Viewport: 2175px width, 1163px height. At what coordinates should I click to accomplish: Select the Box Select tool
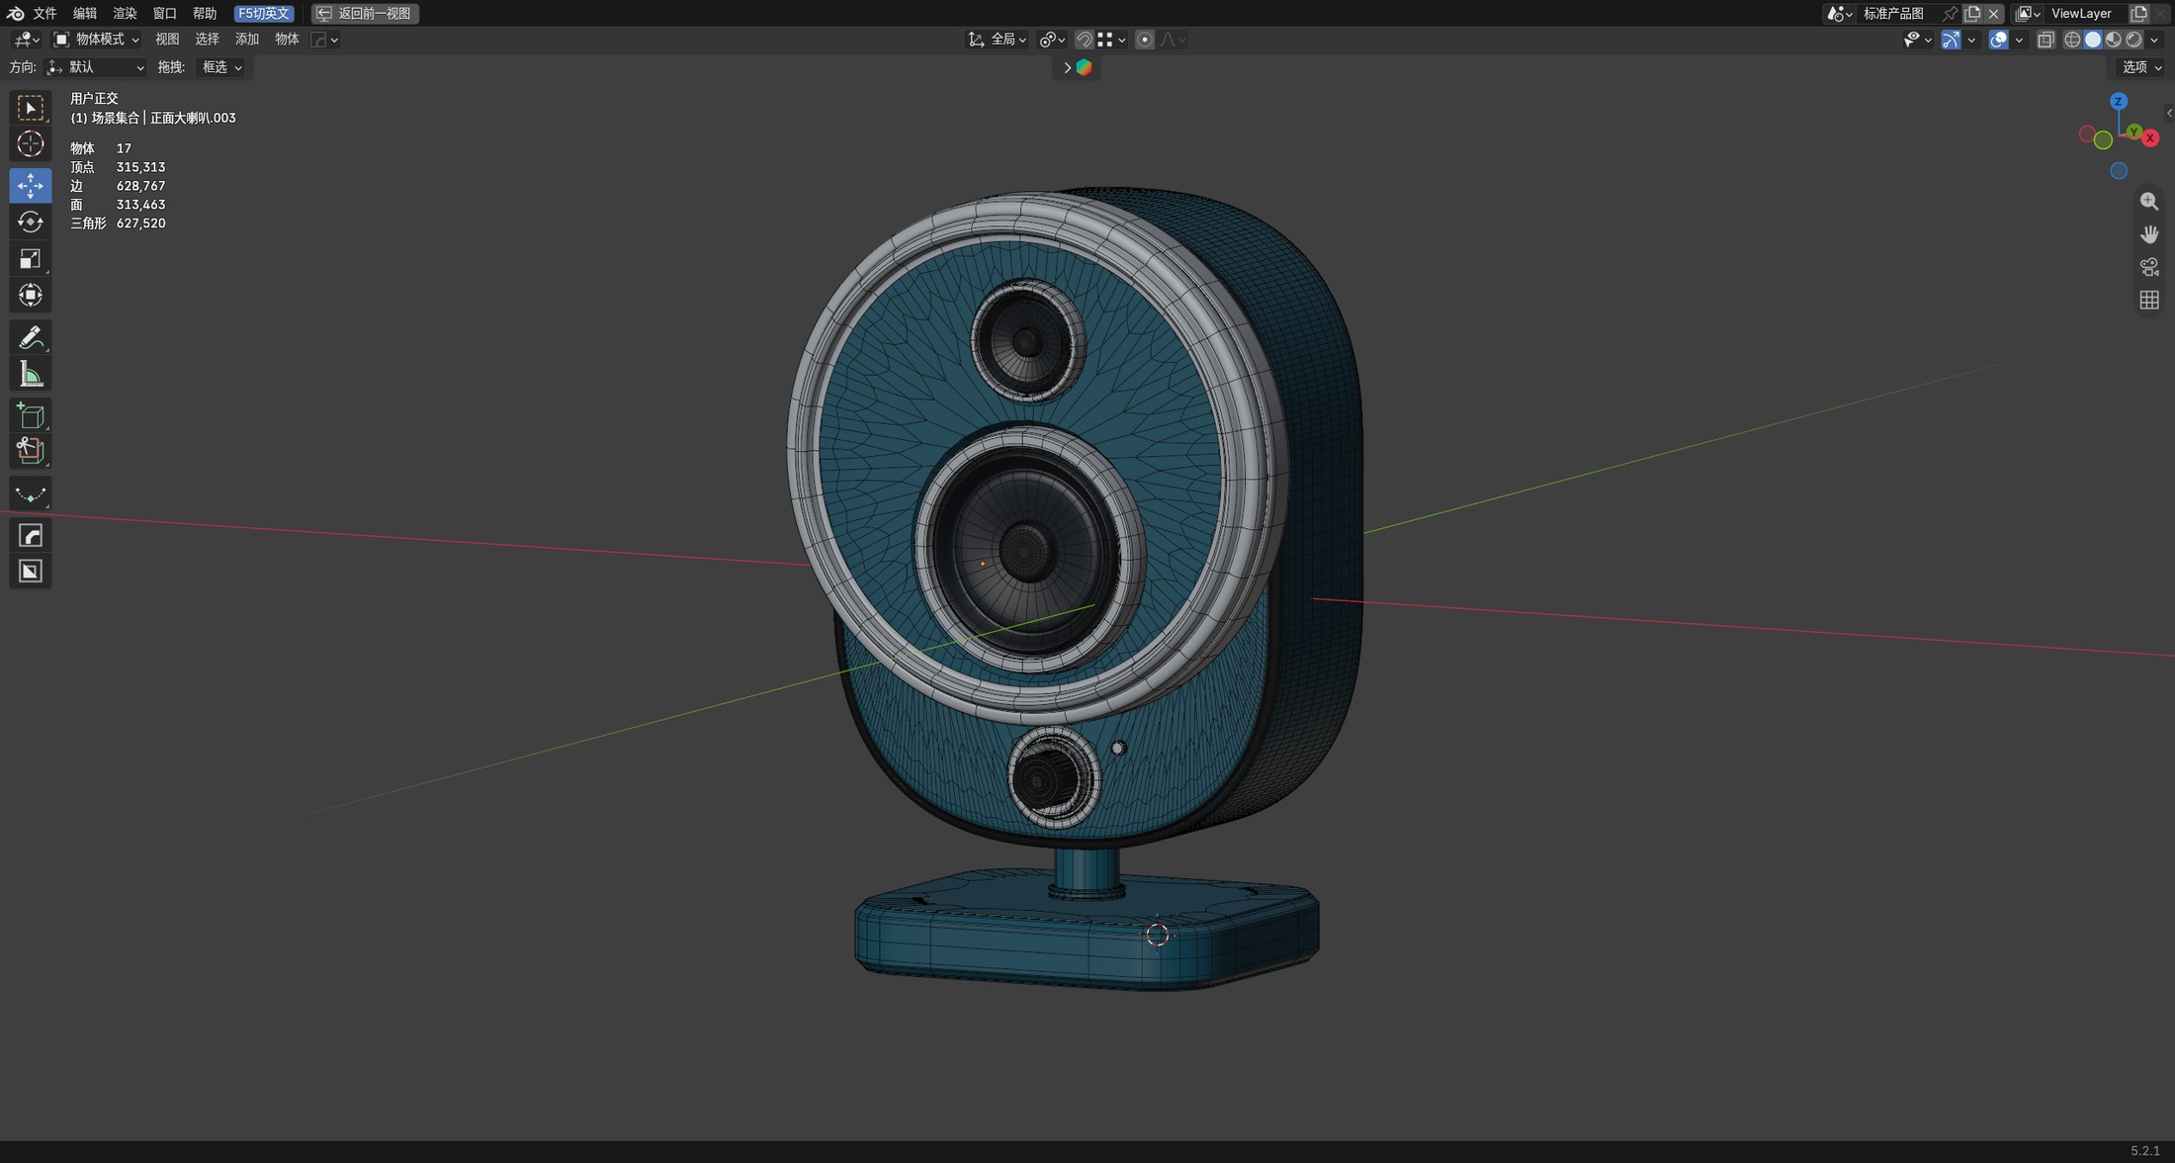tap(30, 108)
